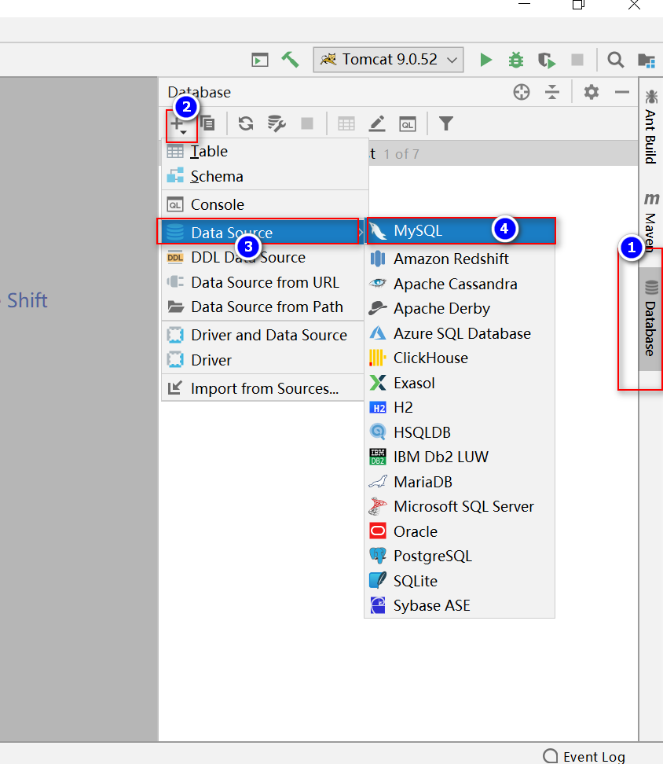Select Microsoft SQL Server
This screenshot has height=764, width=663.
point(460,507)
